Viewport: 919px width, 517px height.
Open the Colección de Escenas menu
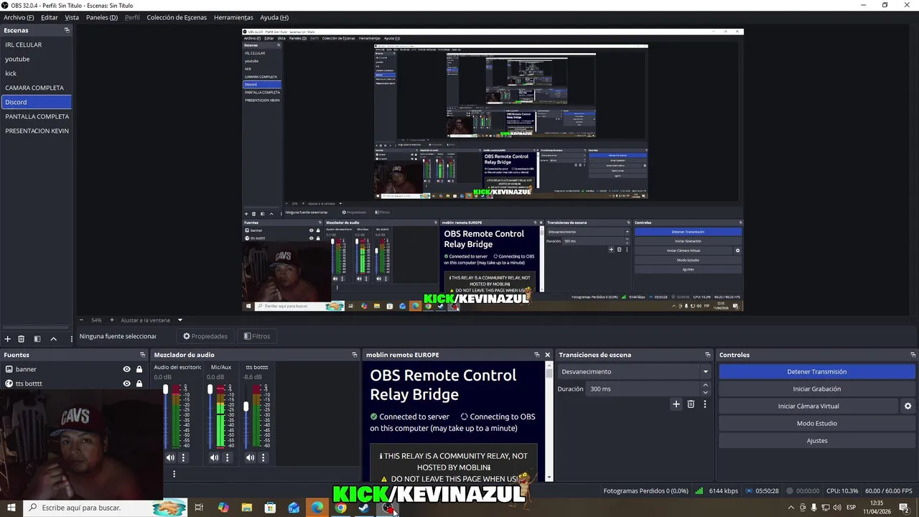click(177, 17)
